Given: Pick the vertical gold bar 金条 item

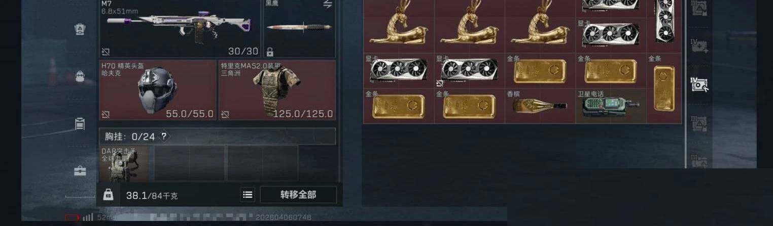Looking at the screenshot, I should (664, 88).
